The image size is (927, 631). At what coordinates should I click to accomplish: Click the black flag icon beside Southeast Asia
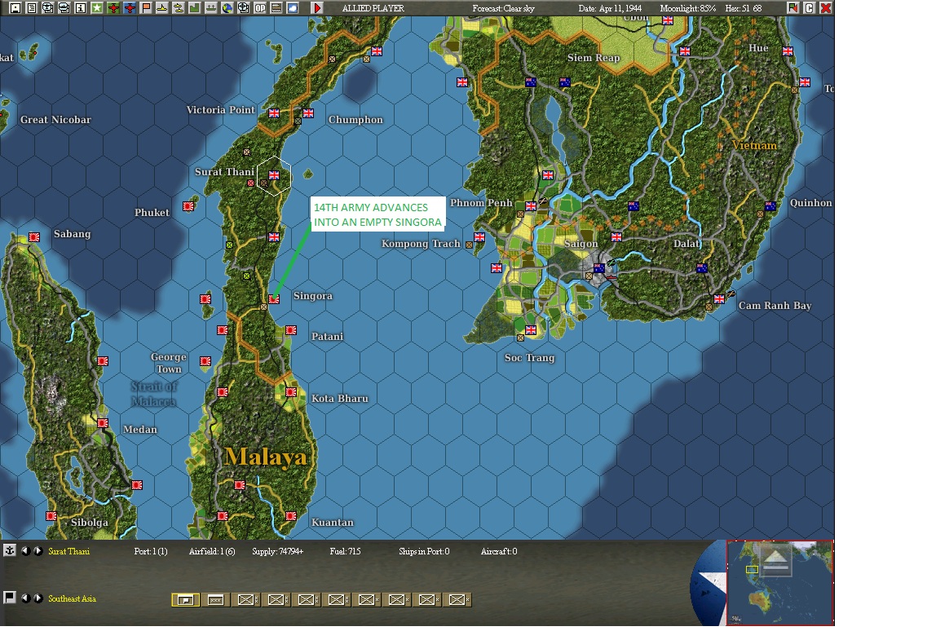point(10,598)
